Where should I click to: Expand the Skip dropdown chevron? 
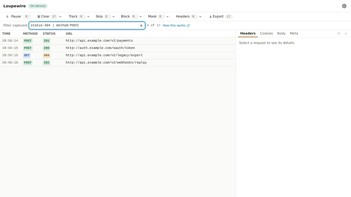pyautogui.click(x=114, y=16)
